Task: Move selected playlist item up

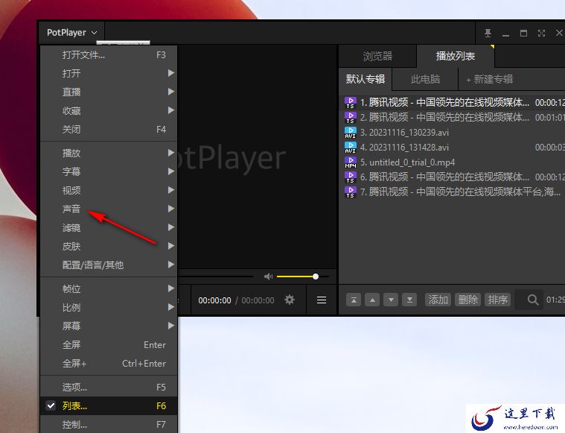Action: coord(372,300)
